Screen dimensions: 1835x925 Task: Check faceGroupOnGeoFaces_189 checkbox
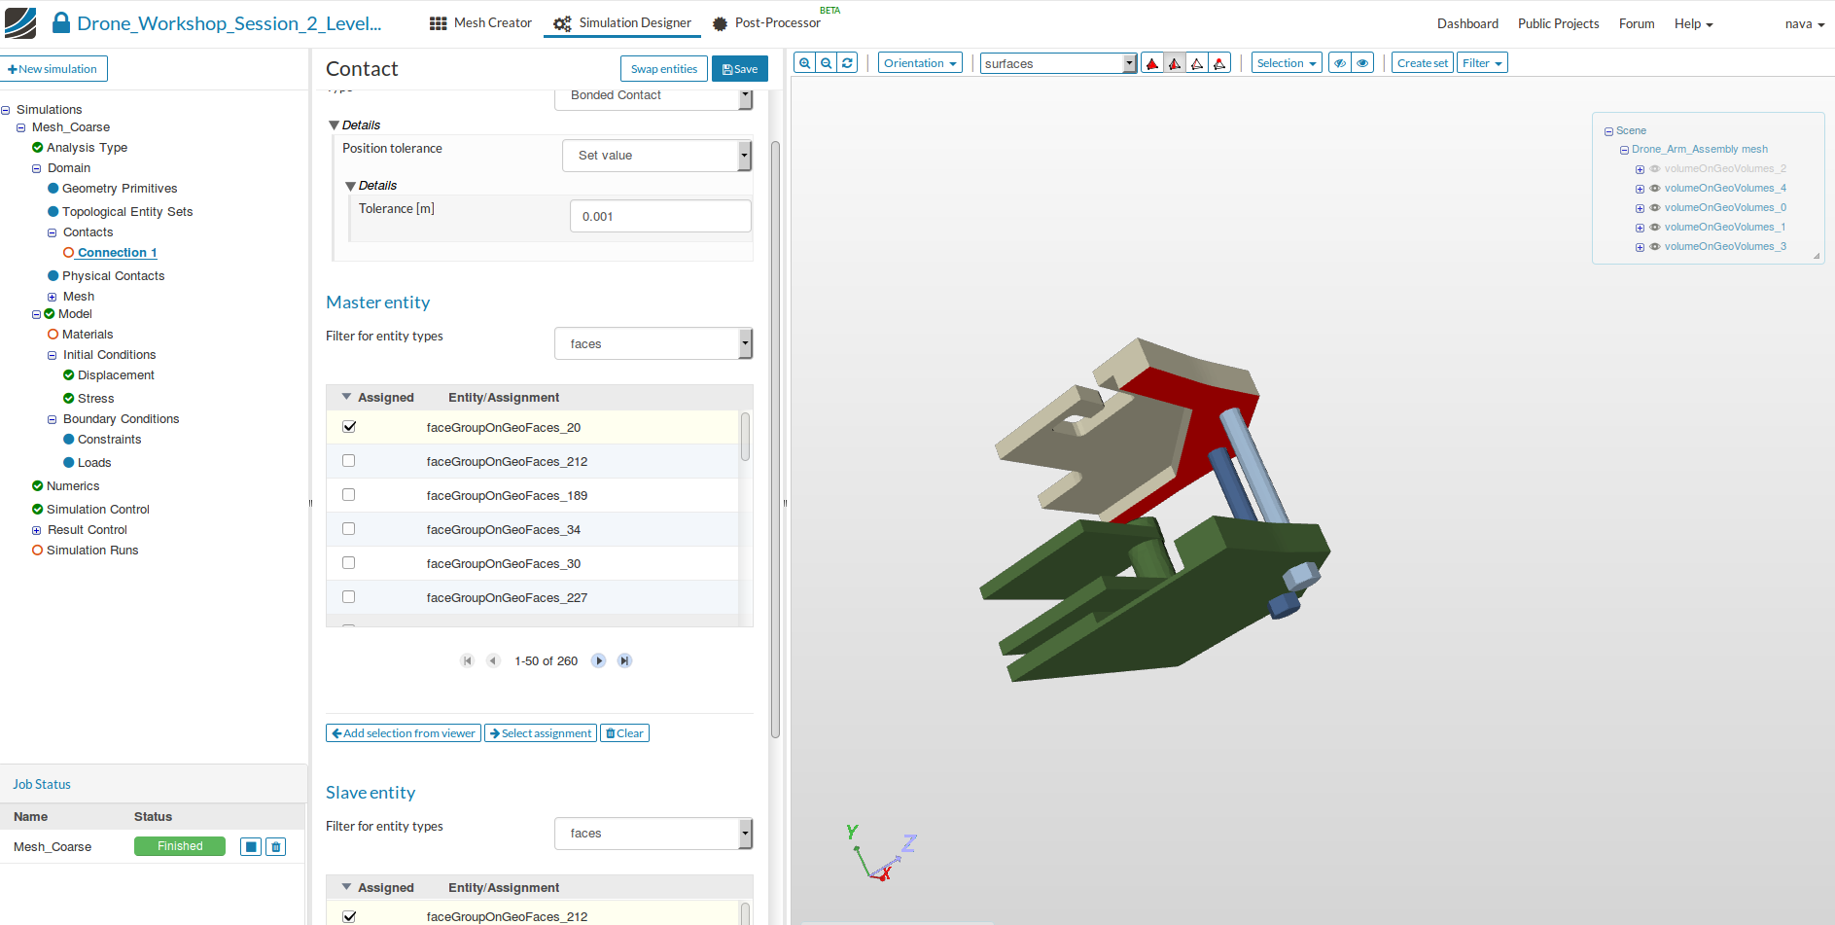349,495
